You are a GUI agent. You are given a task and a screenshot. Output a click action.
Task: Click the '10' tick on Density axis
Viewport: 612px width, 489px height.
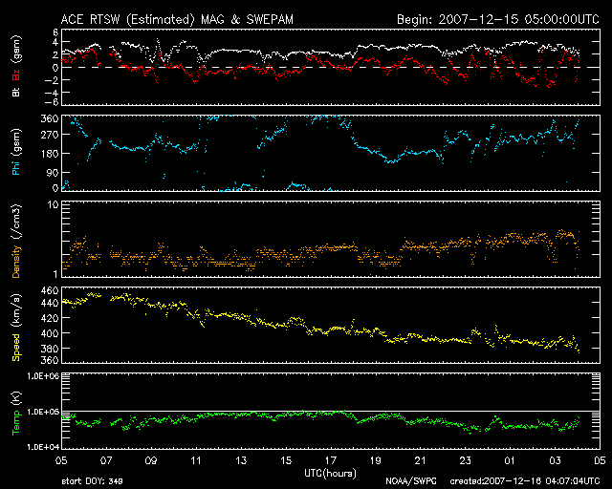54,205
